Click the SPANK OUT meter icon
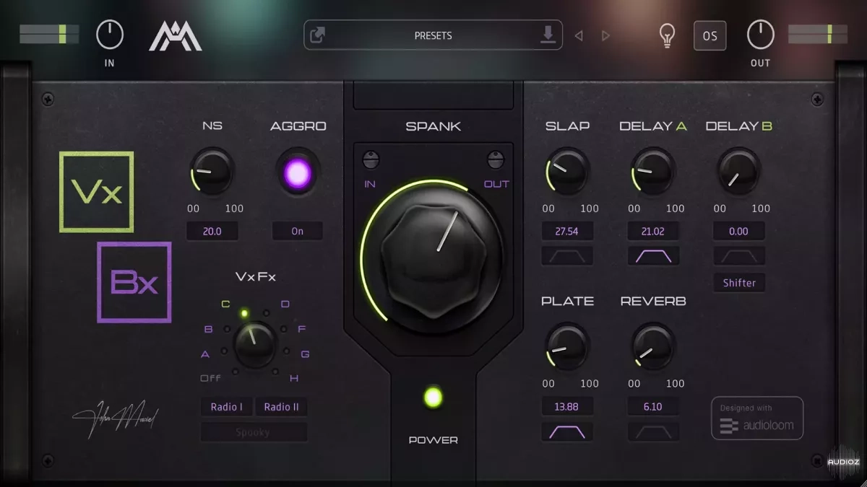This screenshot has height=487, width=867. tap(495, 160)
